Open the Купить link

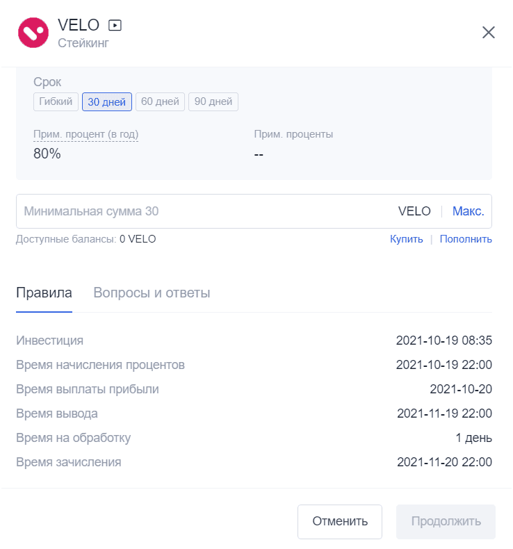click(x=406, y=239)
